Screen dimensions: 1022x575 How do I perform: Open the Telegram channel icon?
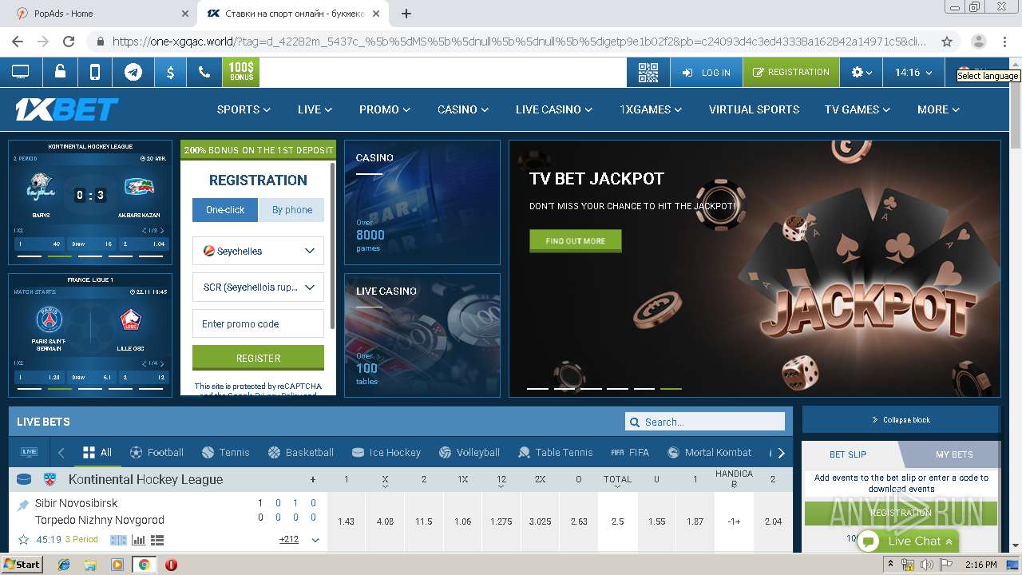coord(133,72)
